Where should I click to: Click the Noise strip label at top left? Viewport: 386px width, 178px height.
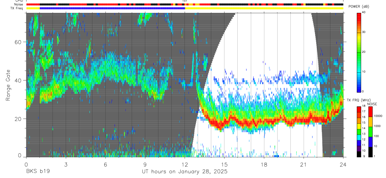click(19, 5)
